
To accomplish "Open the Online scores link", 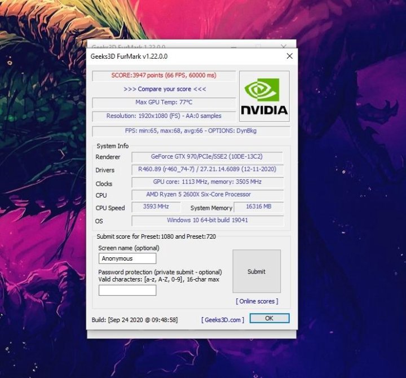I will (257, 301).
